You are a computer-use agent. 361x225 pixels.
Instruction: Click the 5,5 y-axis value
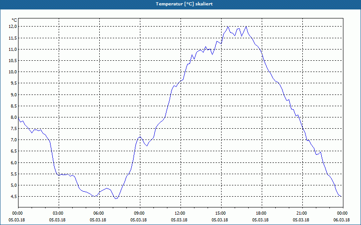coord(14,174)
